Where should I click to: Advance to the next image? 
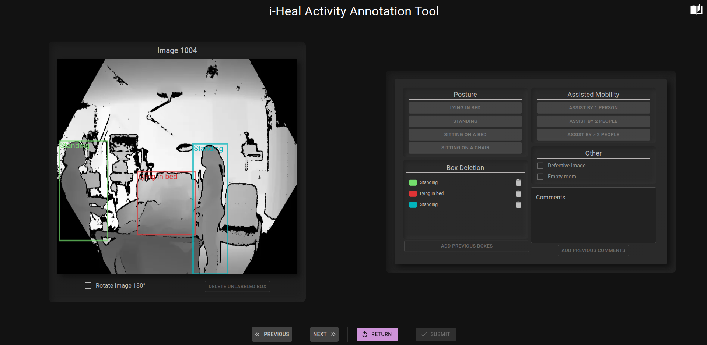point(324,334)
